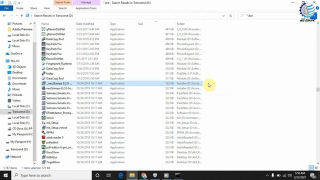Select the Fingerprint_Runtime file icon

[43, 63]
